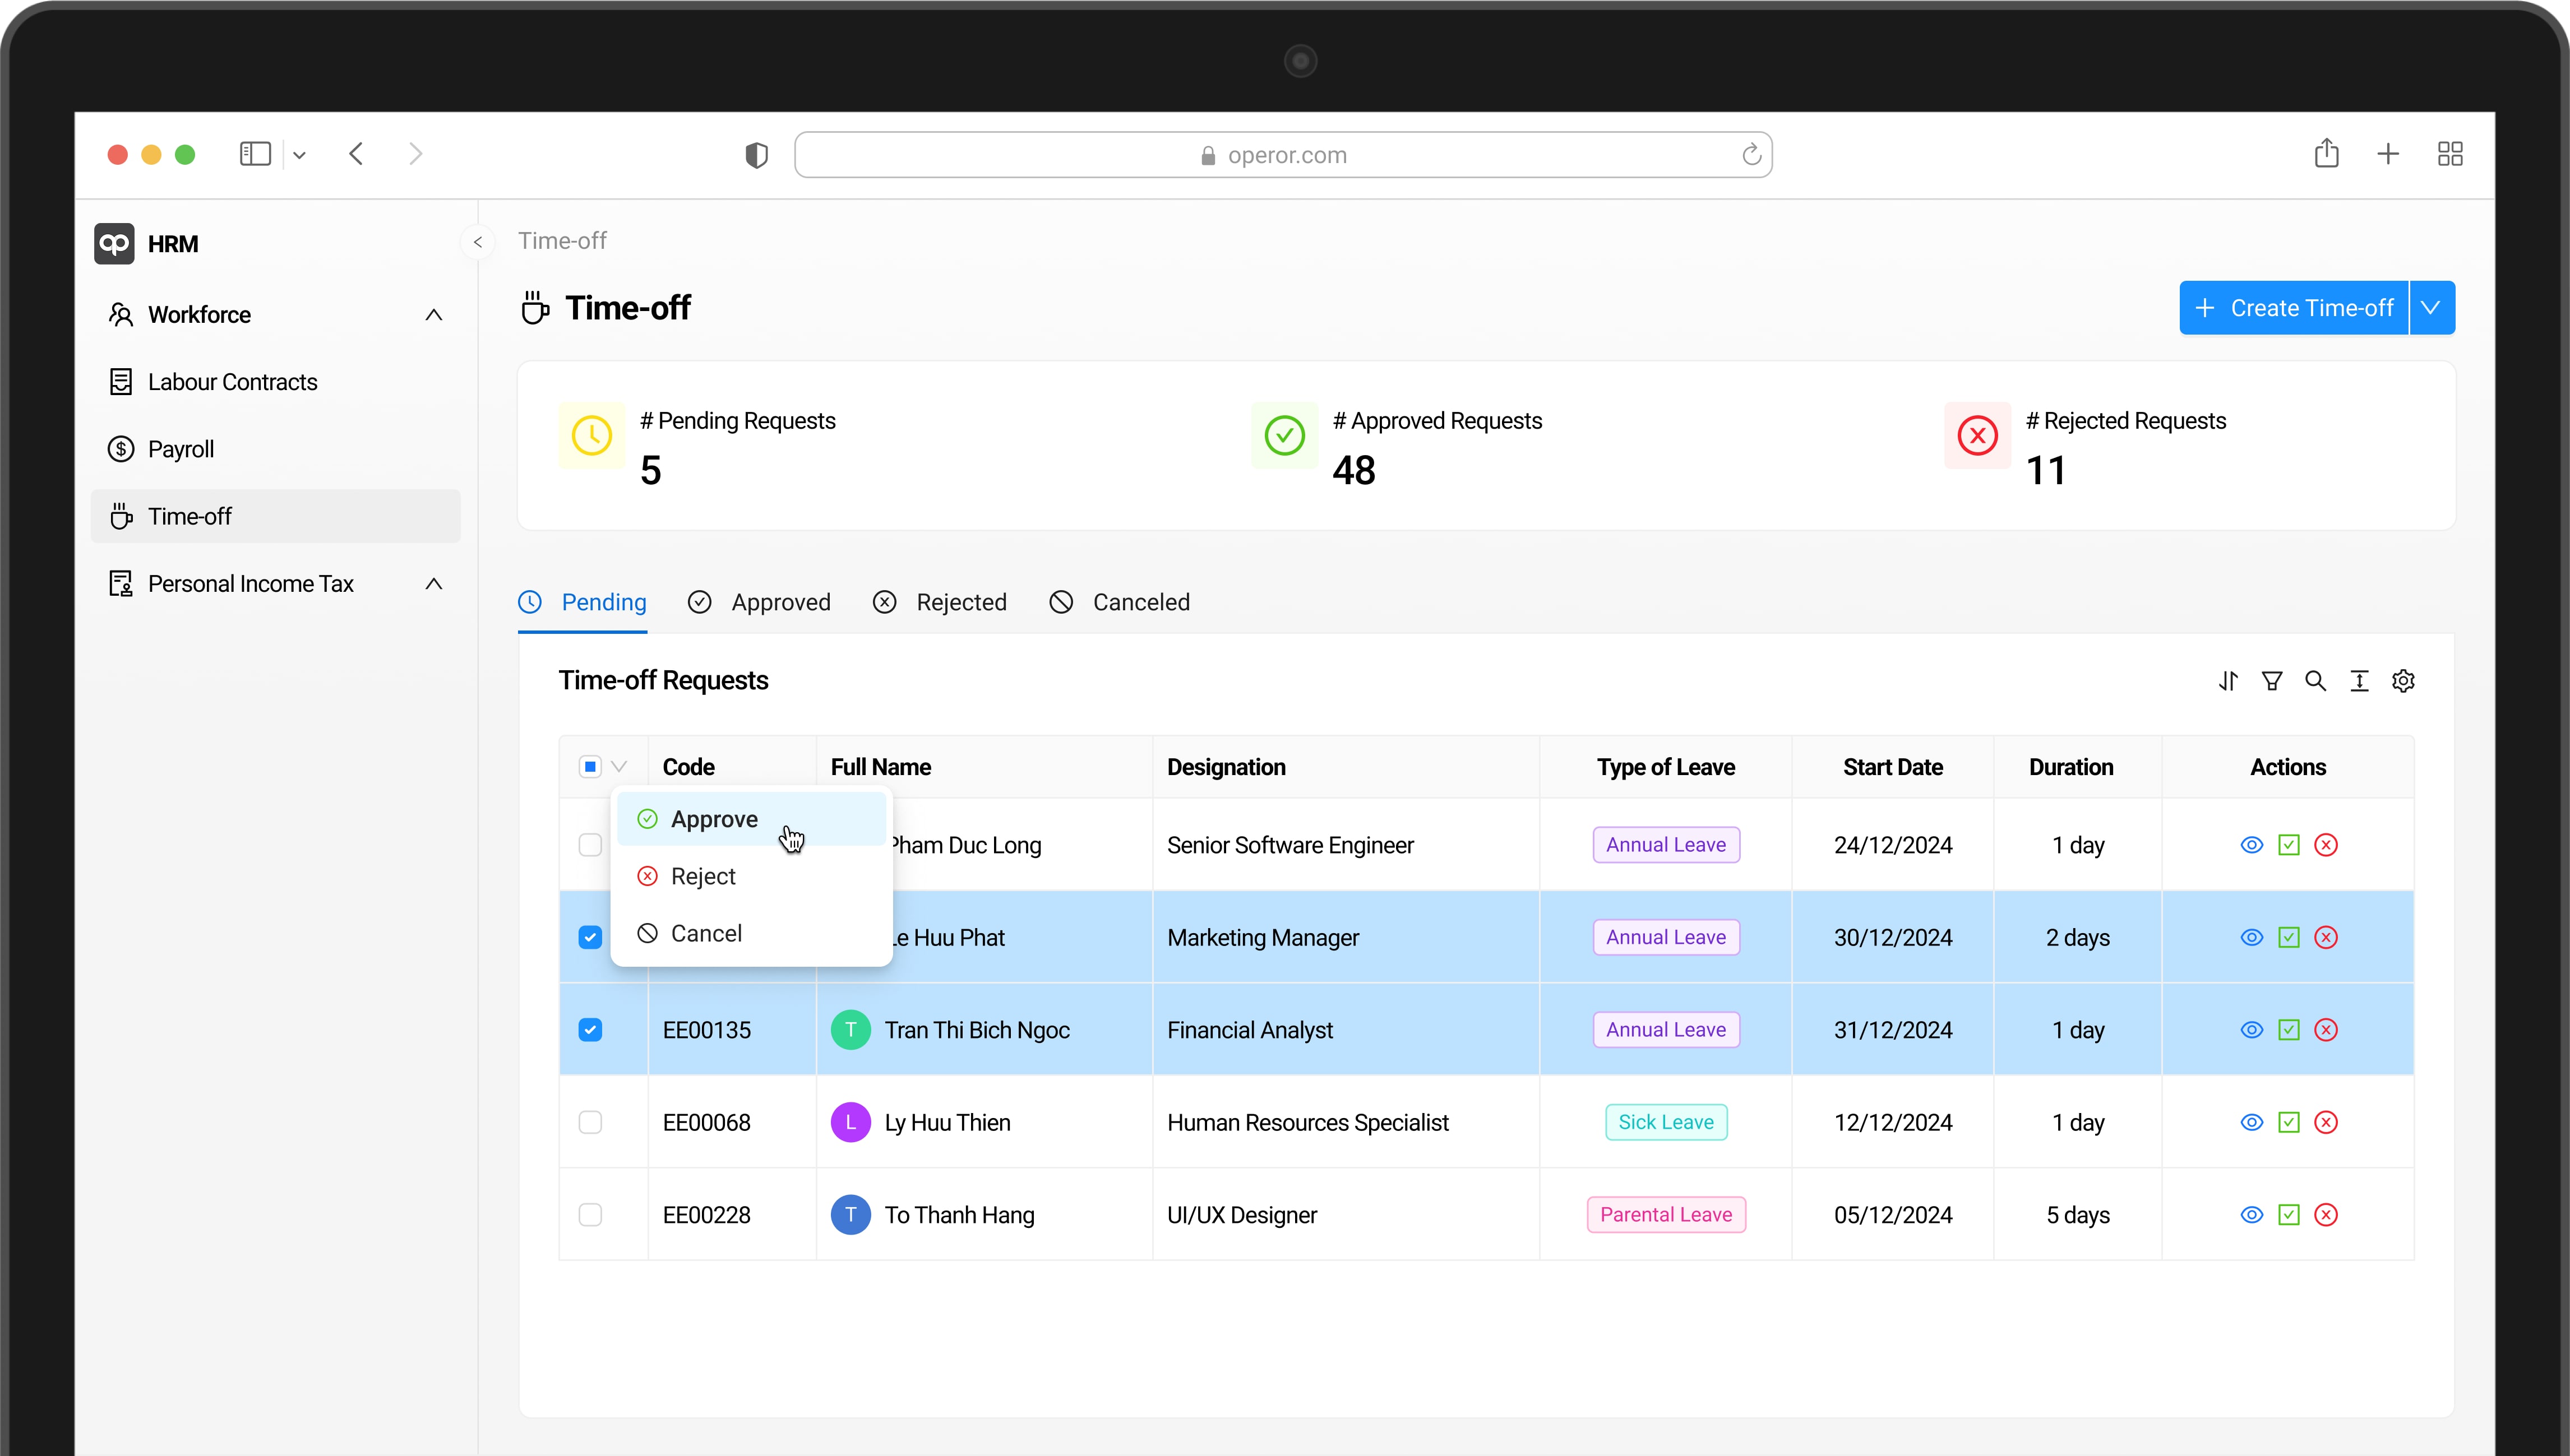
Task: Toggle the bulk actions chevron in header
Action: click(620, 767)
